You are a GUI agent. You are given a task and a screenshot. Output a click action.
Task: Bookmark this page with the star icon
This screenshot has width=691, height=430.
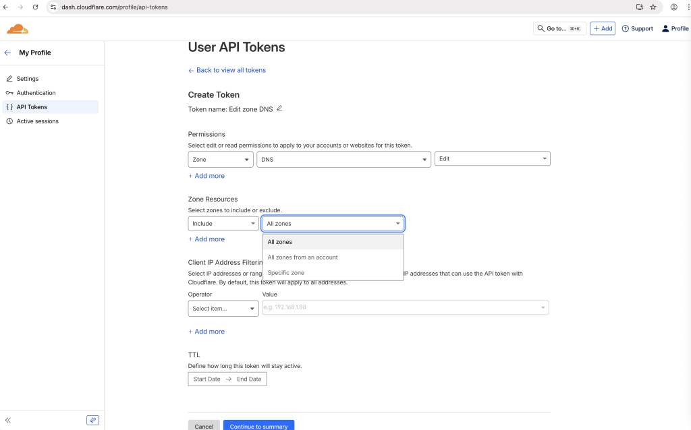pyautogui.click(x=653, y=7)
